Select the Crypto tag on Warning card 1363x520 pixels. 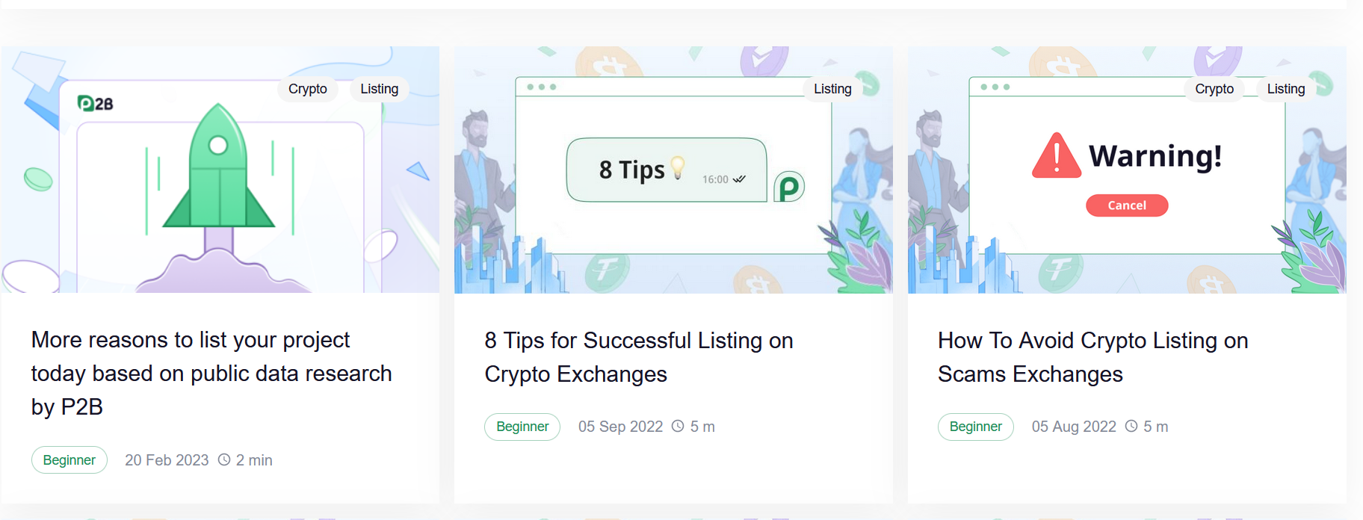click(x=1214, y=89)
